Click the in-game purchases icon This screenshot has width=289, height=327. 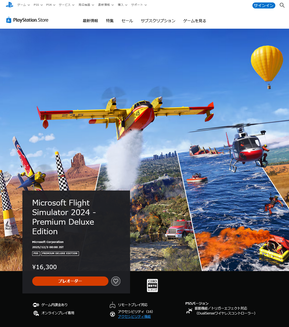click(x=36, y=305)
